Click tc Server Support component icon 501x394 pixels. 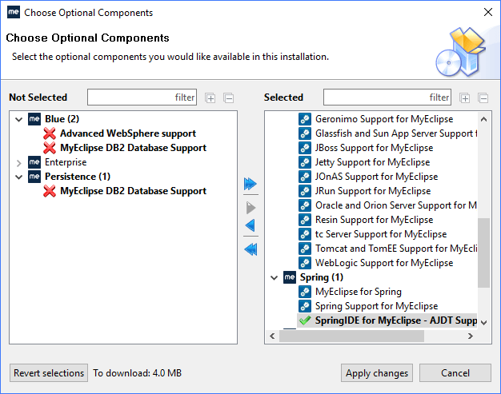pos(305,234)
